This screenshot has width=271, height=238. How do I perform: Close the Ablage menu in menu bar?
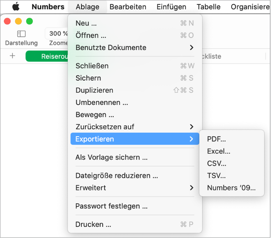point(87,7)
